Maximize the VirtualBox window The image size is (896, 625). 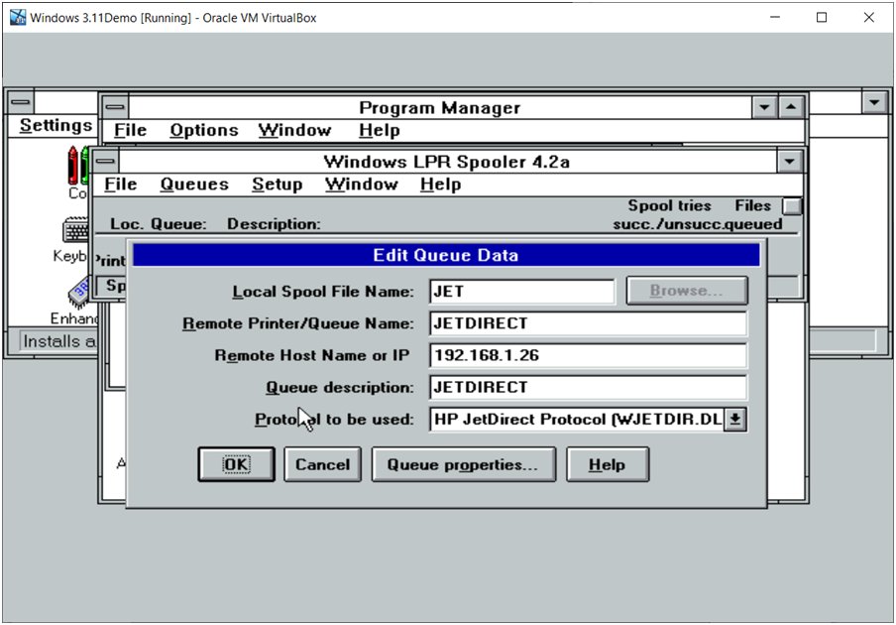(822, 18)
